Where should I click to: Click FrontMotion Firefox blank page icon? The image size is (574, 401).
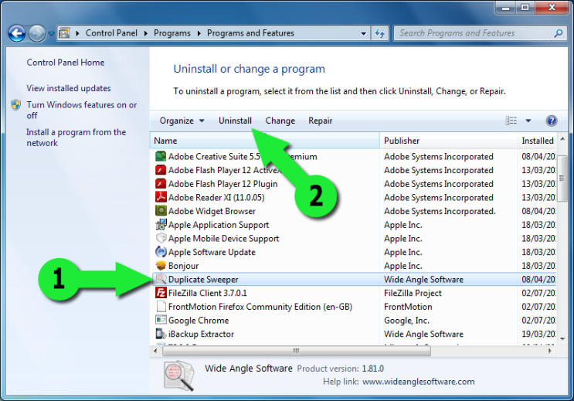pyautogui.click(x=161, y=307)
